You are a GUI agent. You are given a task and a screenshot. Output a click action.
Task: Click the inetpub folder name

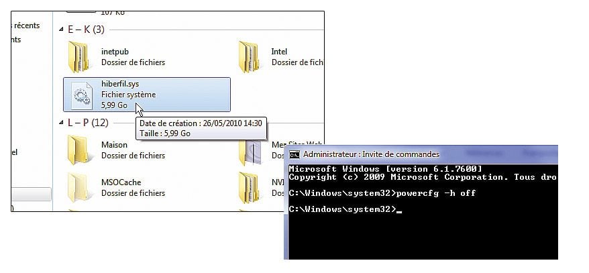(115, 52)
